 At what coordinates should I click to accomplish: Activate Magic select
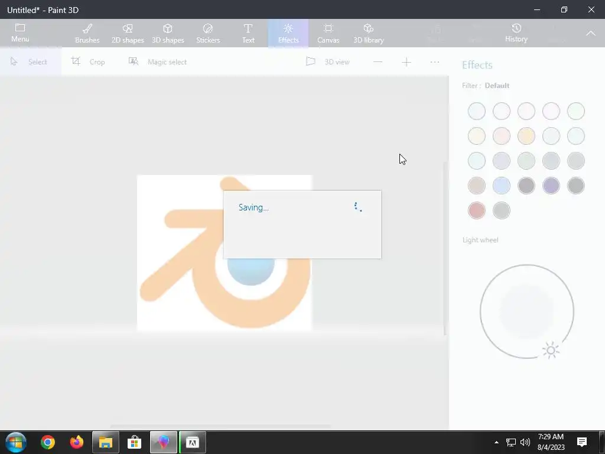157,61
